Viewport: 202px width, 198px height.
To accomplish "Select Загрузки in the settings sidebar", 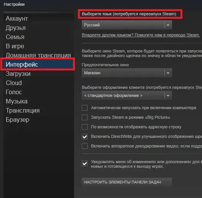I will [18, 74].
